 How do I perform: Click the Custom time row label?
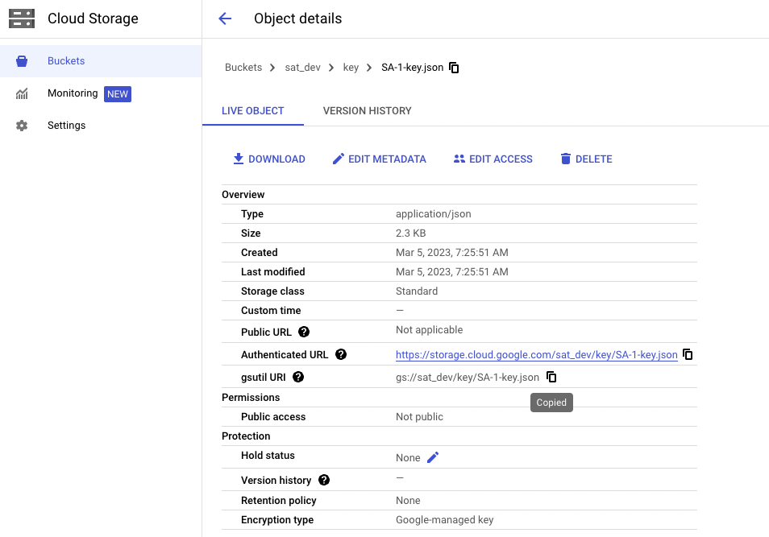click(271, 311)
